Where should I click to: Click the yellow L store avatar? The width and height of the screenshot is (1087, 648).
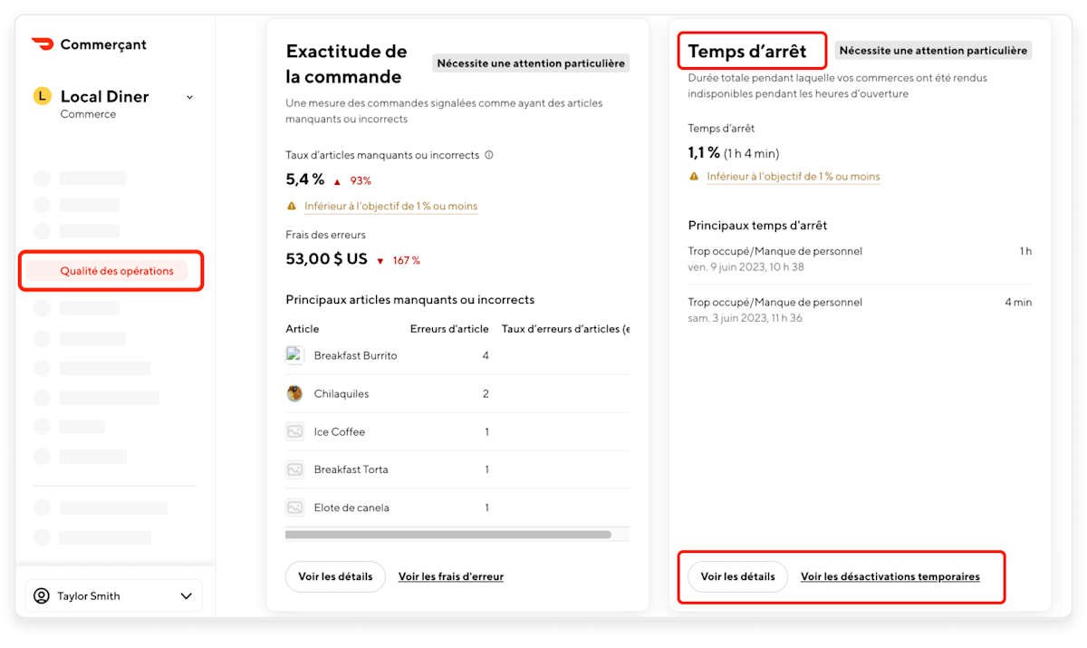42,96
